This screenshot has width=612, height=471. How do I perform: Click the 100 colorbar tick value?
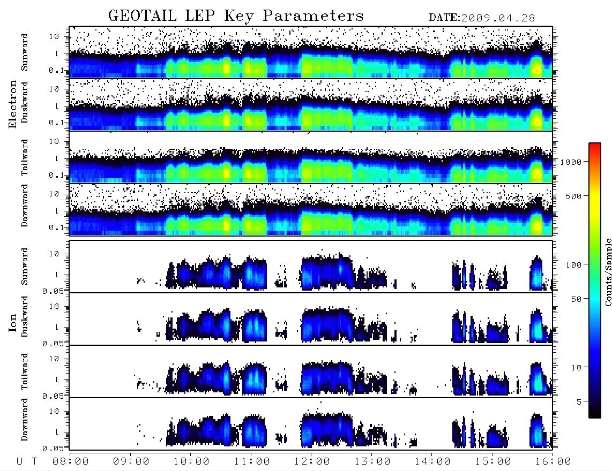coord(573,265)
